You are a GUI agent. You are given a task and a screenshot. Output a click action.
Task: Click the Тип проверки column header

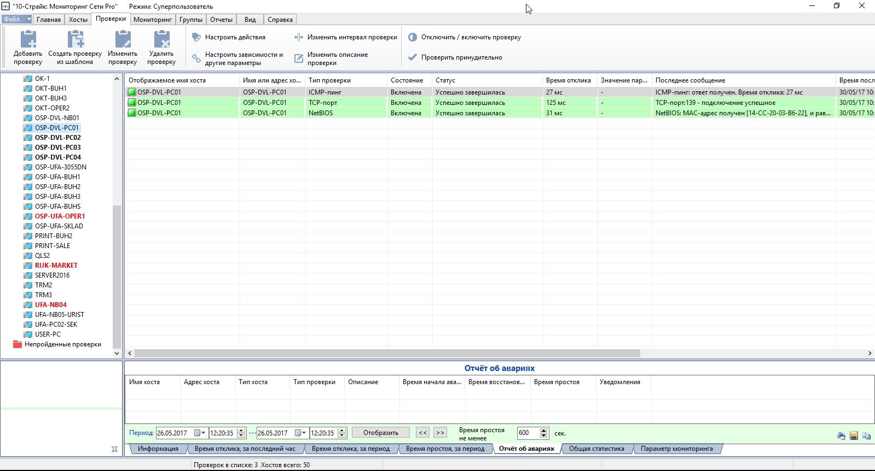pyautogui.click(x=346, y=80)
